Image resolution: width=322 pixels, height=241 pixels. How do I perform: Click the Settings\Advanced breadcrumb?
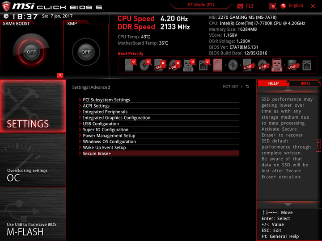pyautogui.click(x=91, y=87)
